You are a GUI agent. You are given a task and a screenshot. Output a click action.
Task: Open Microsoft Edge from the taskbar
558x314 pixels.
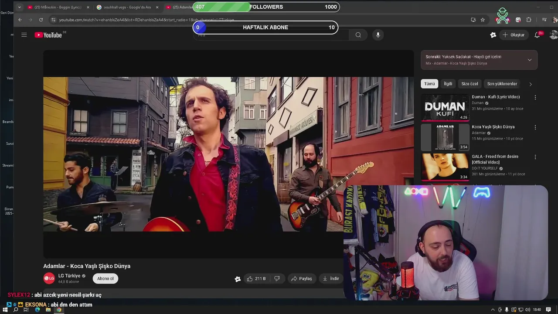pyautogui.click(x=37, y=310)
